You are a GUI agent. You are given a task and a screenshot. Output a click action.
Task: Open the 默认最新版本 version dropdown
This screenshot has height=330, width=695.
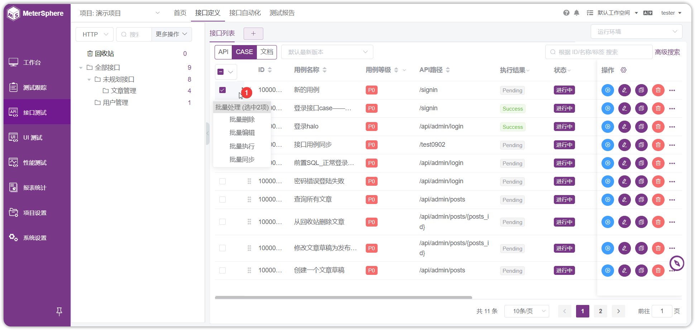pyautogui.click(x=327, y=52)
